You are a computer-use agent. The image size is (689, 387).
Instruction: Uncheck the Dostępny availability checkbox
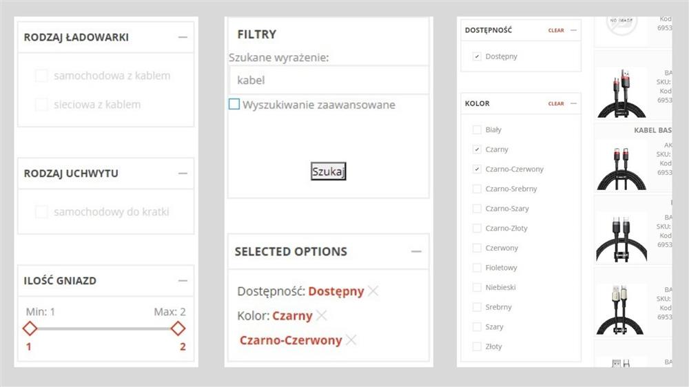tap(477, 56)
